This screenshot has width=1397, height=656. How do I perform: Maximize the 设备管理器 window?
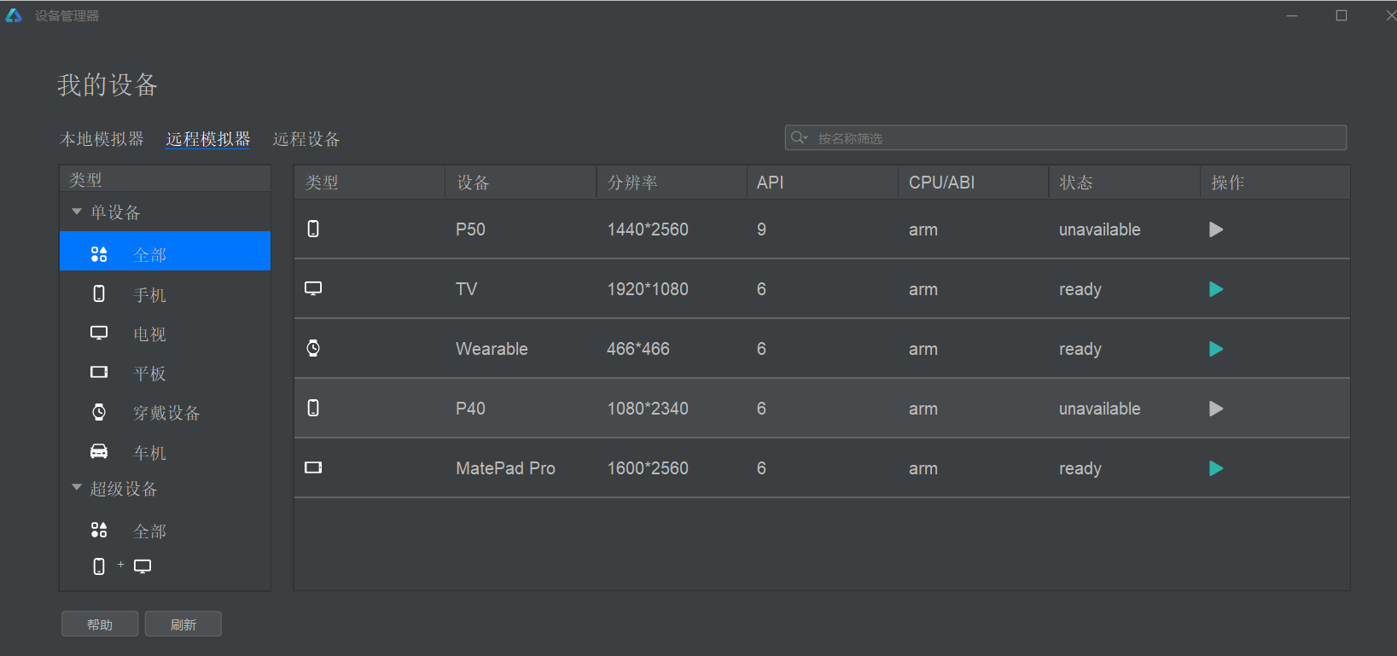point(1342,15)
